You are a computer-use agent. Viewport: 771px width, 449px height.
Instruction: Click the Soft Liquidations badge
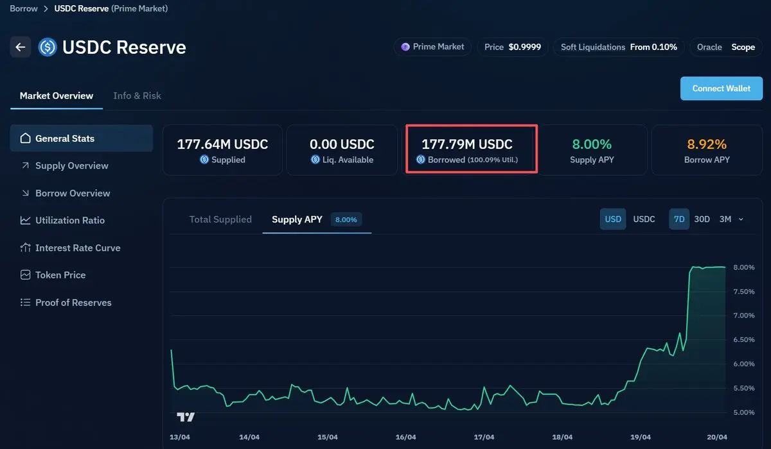619,47
